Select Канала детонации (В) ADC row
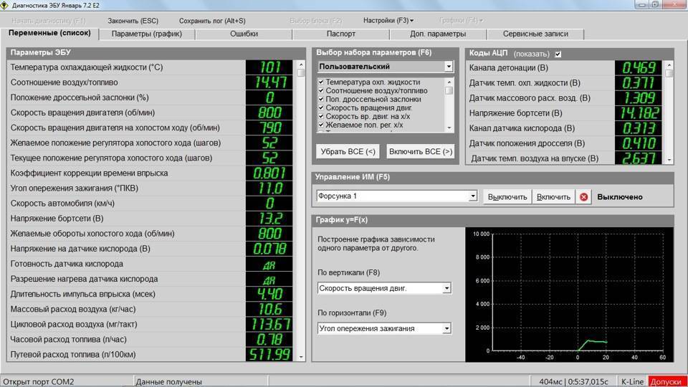This screenshot has width=688, height=387. tap(565, 68)
